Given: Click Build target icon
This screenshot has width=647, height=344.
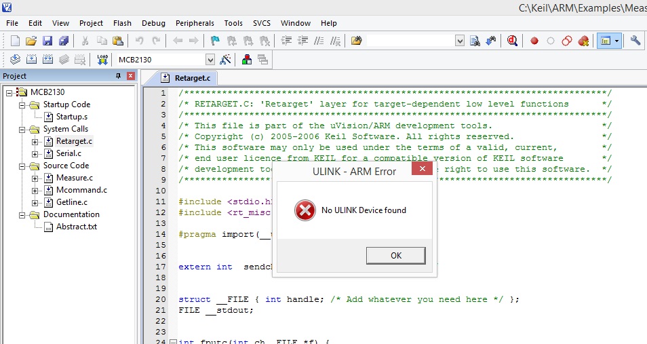Looking at the screenshot, I should (x=31, y=60).
